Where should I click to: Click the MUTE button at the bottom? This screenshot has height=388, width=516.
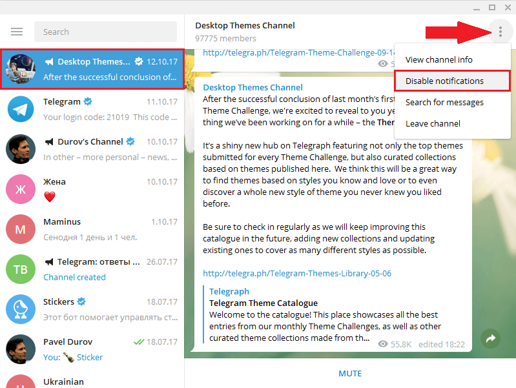coord(350,374)
